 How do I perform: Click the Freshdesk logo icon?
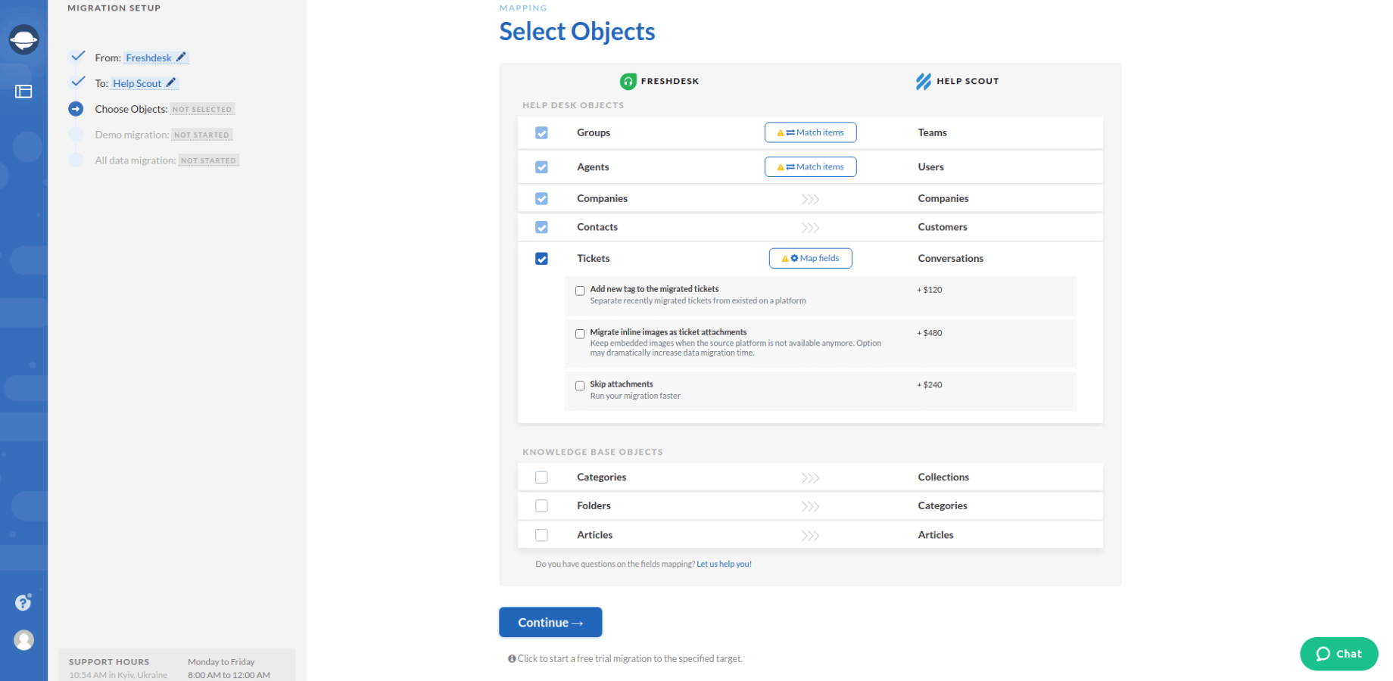[628, 82]
